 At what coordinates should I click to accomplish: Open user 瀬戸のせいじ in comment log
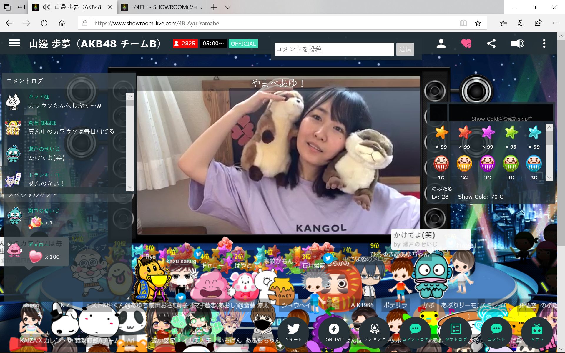pyautogui.click(x=44, y=149)
